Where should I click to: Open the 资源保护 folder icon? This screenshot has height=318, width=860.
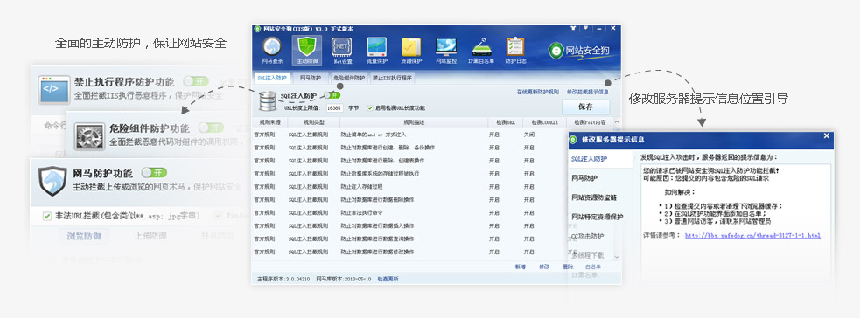(411, 46)
